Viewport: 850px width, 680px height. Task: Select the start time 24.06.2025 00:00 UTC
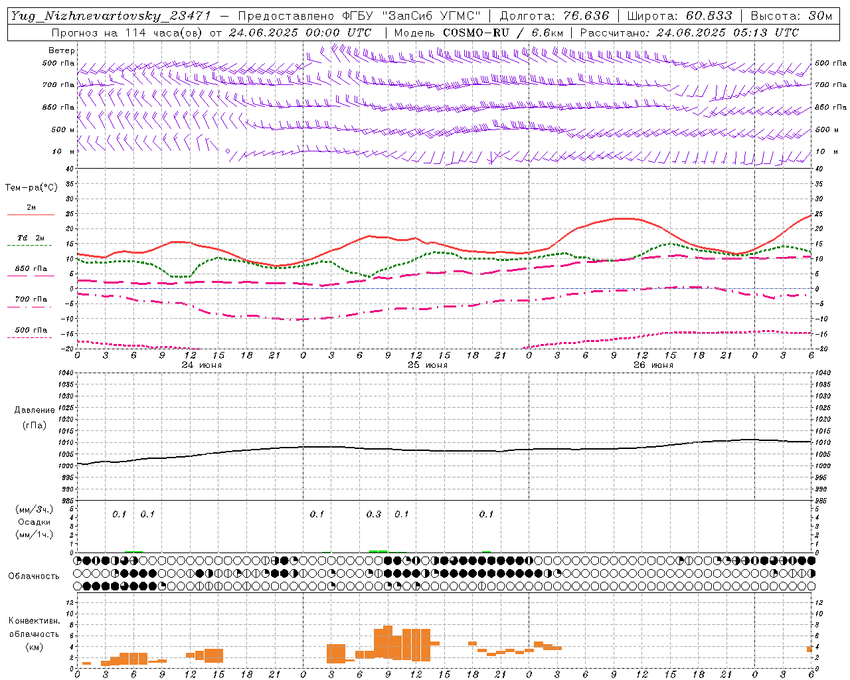pos(299,33)
